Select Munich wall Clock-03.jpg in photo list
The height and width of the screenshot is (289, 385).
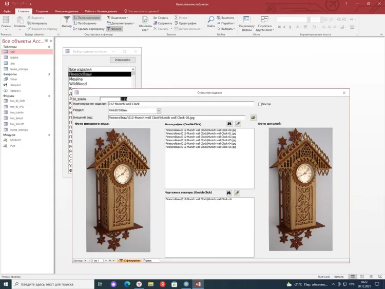click(201, 140)
